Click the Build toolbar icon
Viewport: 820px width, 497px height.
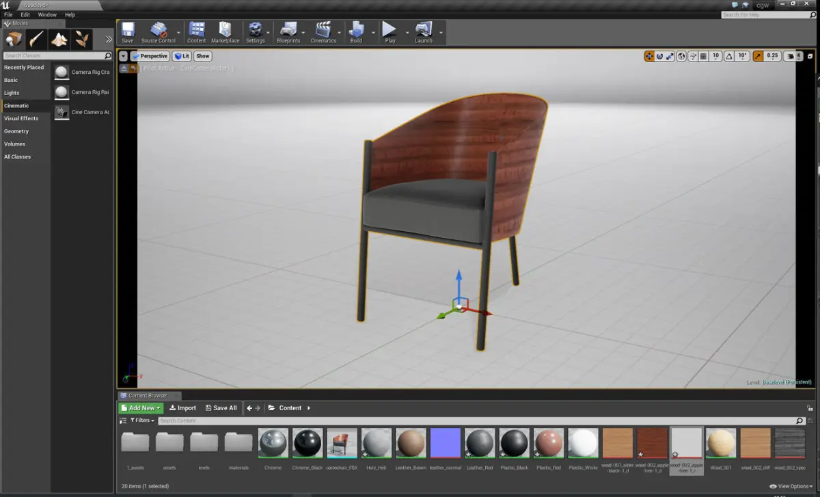coord(356,32)
